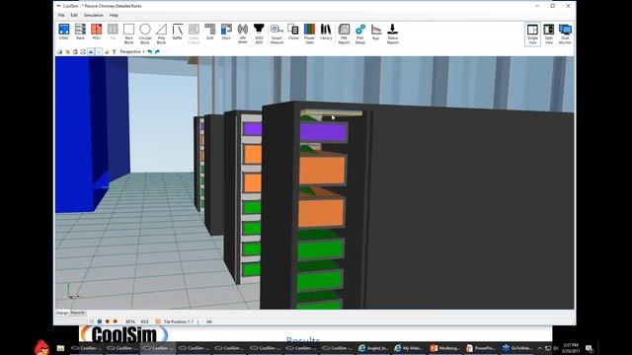Open the Smart Measure tool

[x=276, y=34]
